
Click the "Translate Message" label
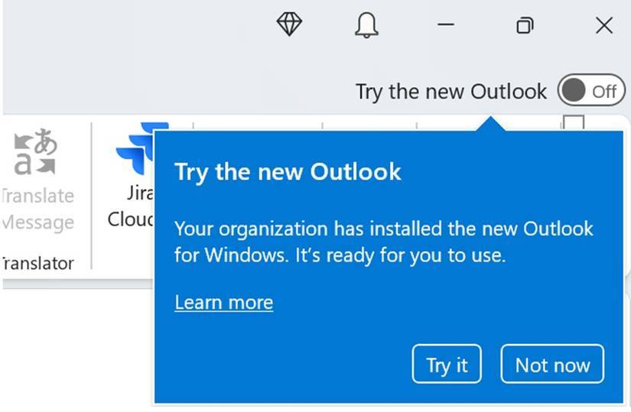pos(37,209)
